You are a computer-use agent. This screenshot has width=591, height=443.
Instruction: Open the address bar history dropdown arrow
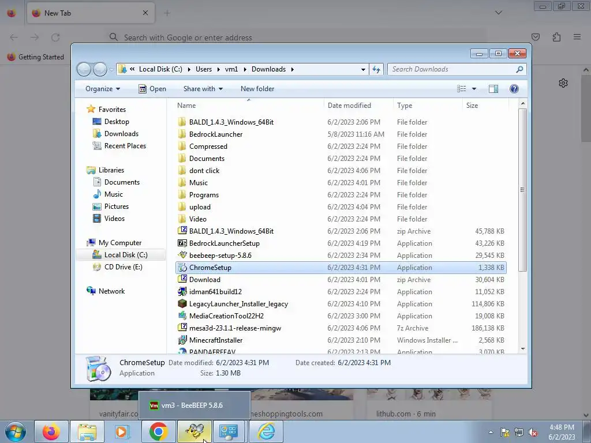[363, 69]
